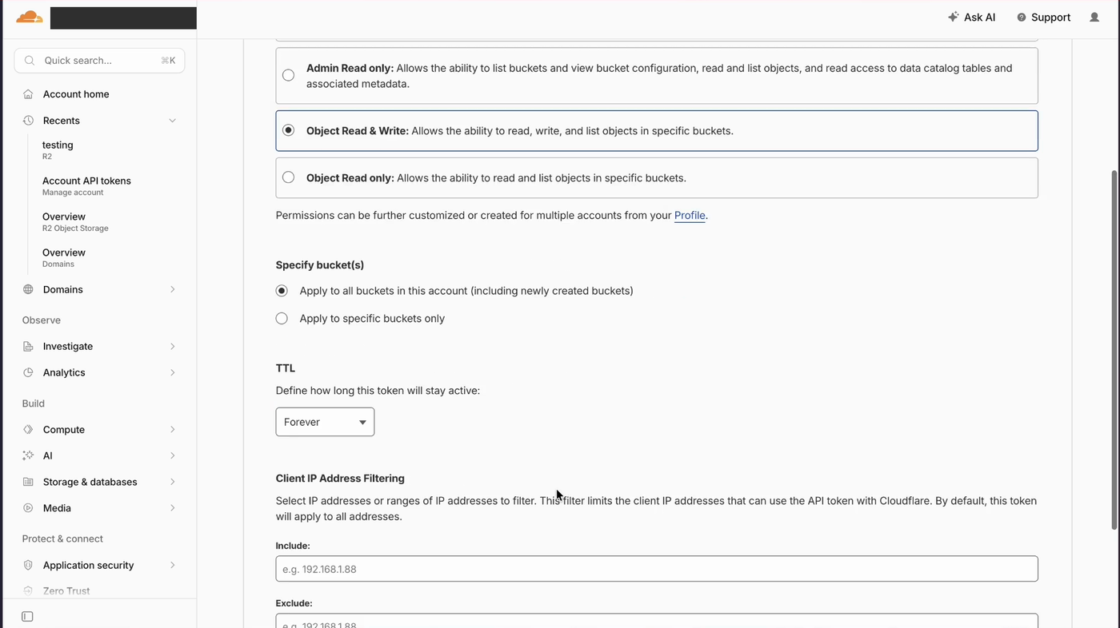Expand the Analytics chevron
1120x628 pixels.
click(x=172, y=372)
